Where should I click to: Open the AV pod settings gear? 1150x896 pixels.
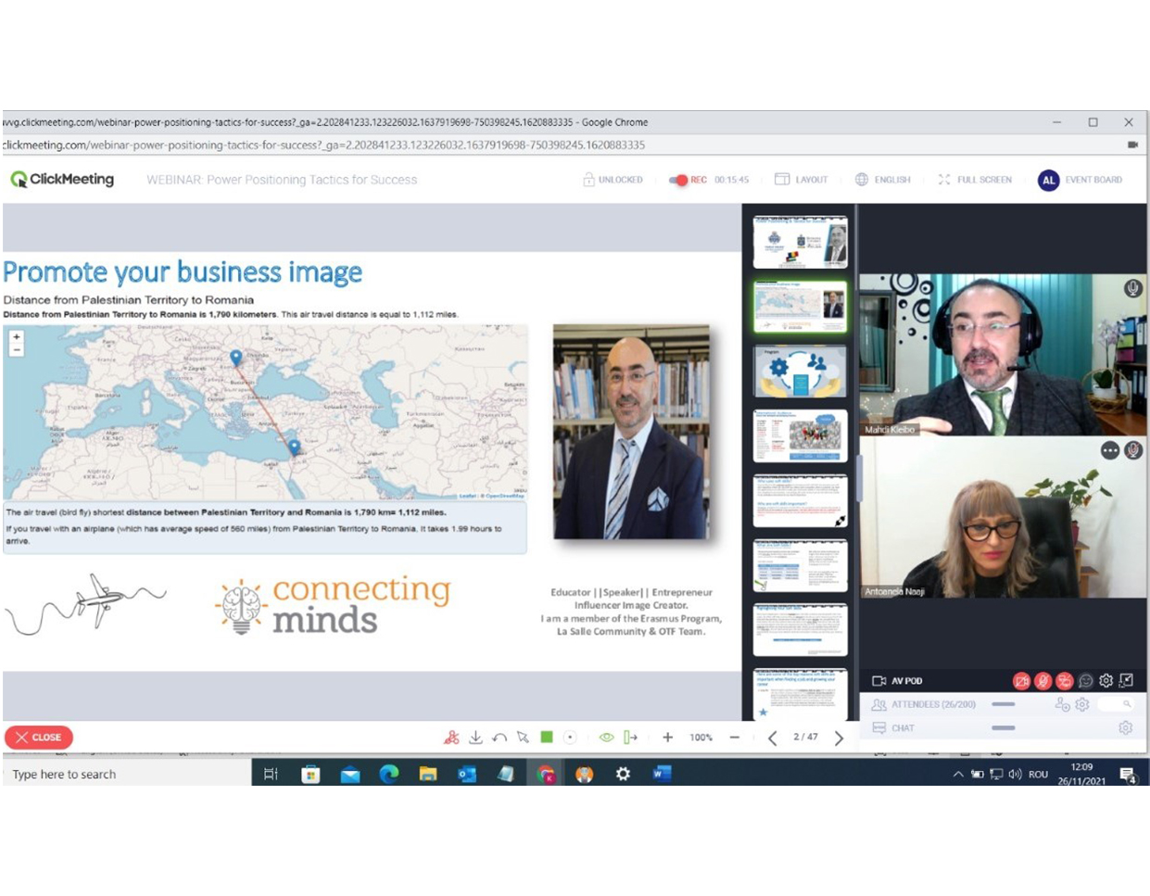click(x=1106, y=681)
